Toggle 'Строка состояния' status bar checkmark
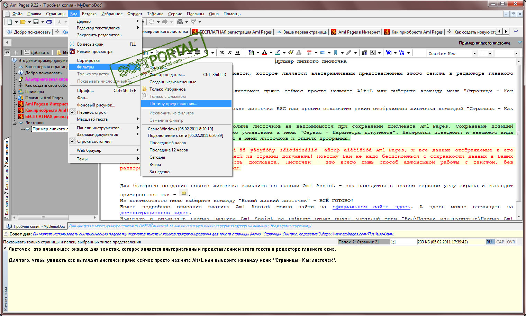Screen dimensions: 526x316 click(73, 141)
